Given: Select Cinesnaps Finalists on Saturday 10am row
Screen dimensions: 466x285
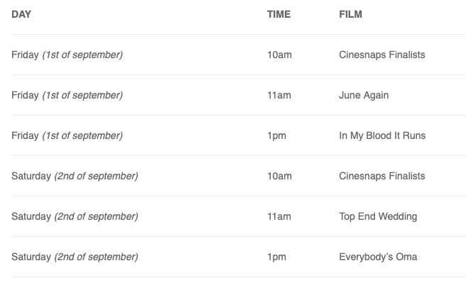Looking at the screenshot, I should click(382, 176).
